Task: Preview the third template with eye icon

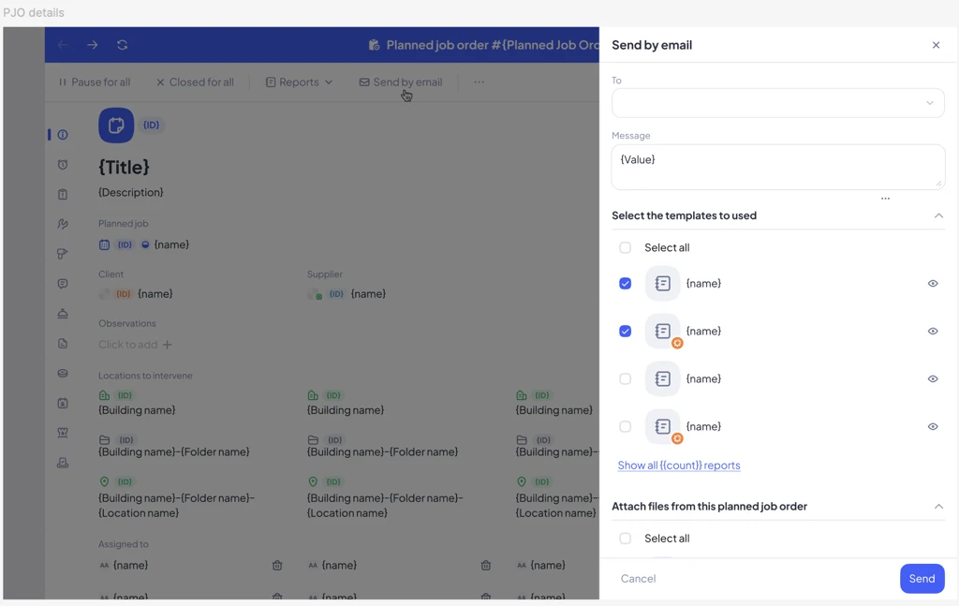Action: 933,378
